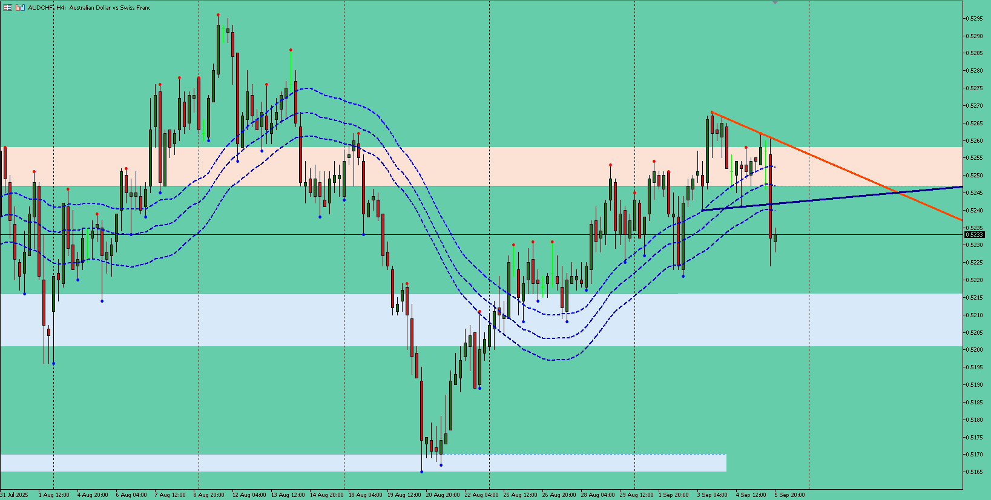The height and width of the screenshot is (500, 991).
Task: Click the grey chart shift triangle marker
Action: [775, 3]
